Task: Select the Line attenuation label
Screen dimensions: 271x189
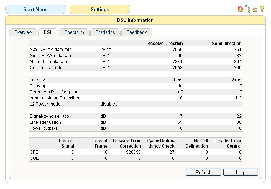Action: (45, 122)
